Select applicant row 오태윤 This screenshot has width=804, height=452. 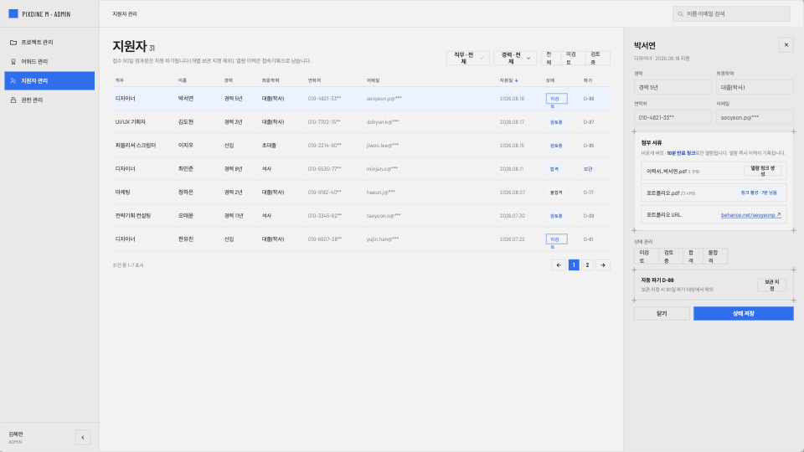click(362, 216)
